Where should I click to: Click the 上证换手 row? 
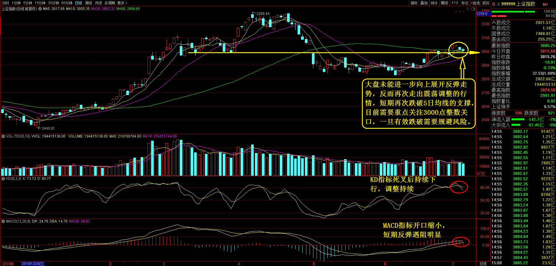pos(523,107)
